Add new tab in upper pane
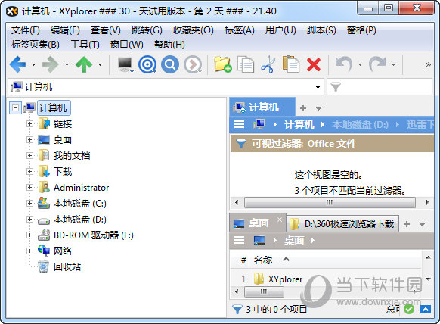The width and height of the screenshot is (440, 324). tap(303, 108)
